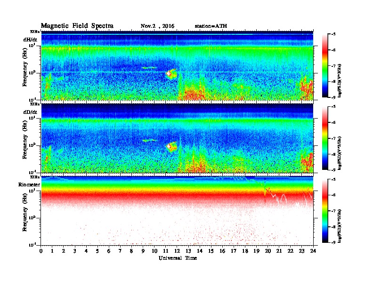373x288 pixels.
Task: Click hour tick label "2" on time axis
Action: pyautogui.click(x=64, y=251)
